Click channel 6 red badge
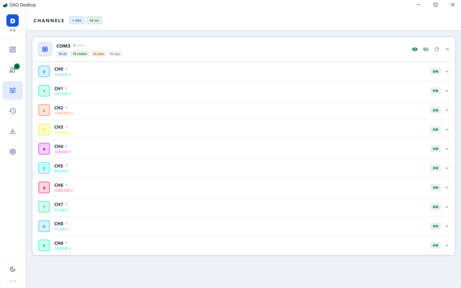Viewport: 461px width, 288px height. pos(44,187)
